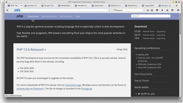Open Release Notes for 7.0.6

[x=149, y=38]
